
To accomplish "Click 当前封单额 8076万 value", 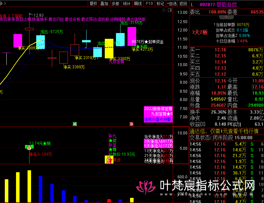I will tap(243, 25).
